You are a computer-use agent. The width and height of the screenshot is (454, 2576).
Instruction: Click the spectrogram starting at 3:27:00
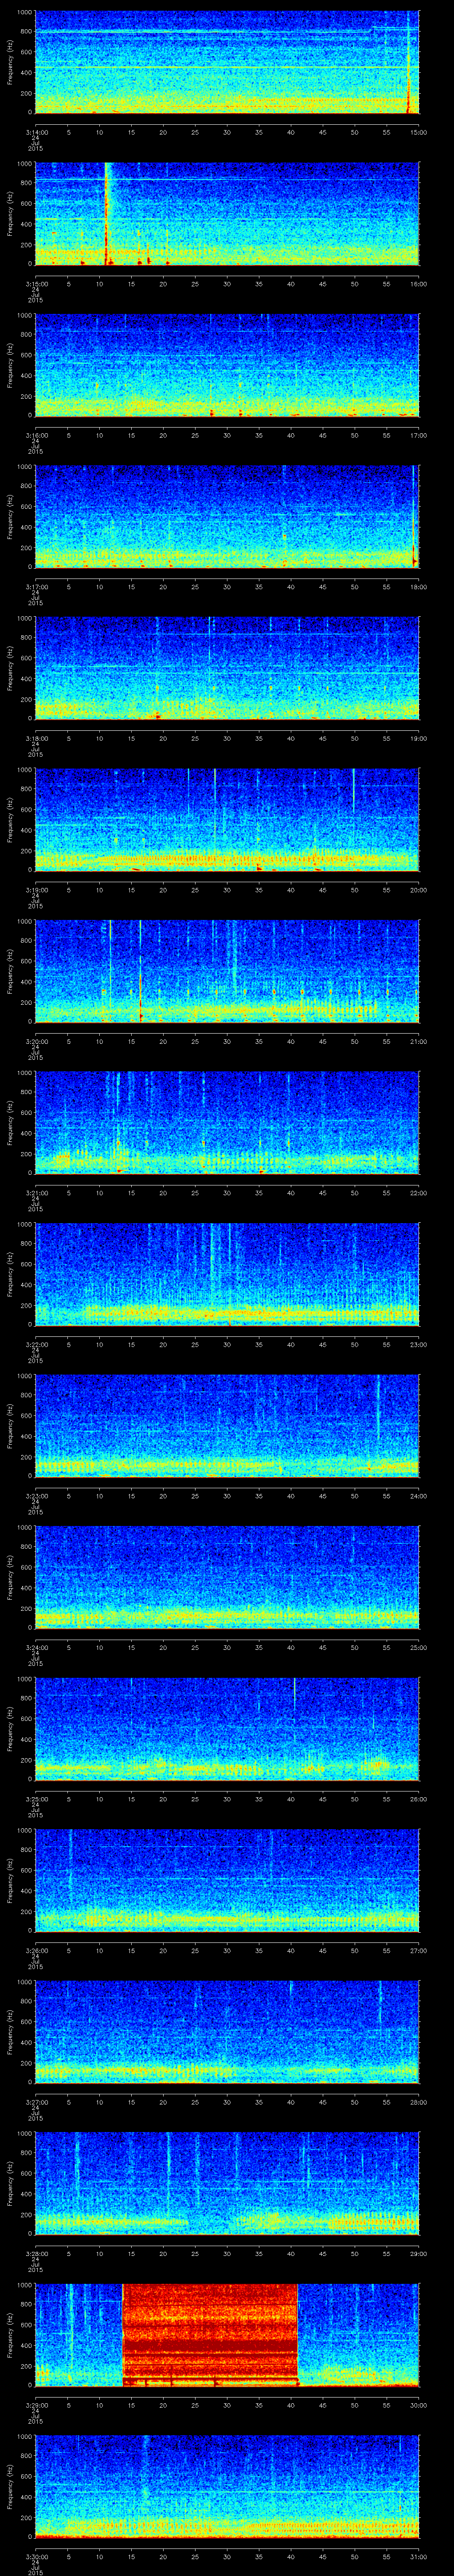click(x=227, y=2033)
